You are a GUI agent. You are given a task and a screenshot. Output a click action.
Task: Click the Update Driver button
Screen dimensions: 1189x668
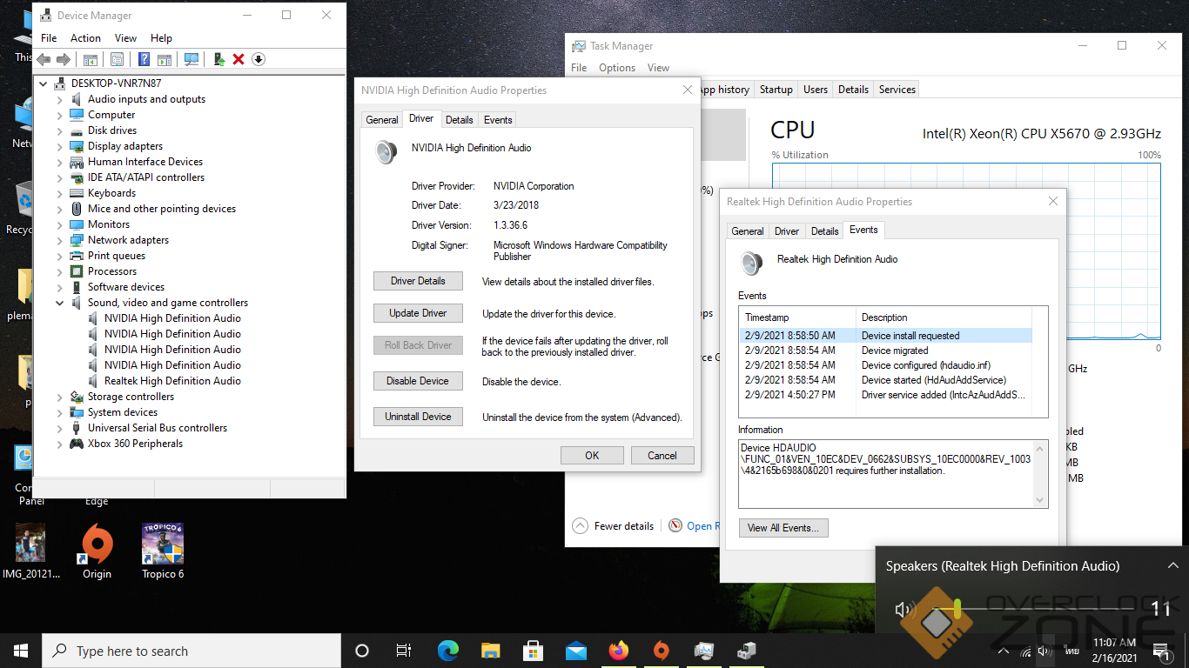tap(418, 313)
